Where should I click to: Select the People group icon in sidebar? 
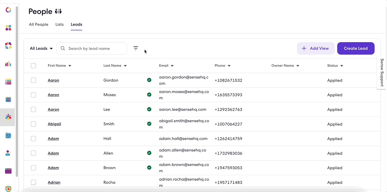(8, 117)
